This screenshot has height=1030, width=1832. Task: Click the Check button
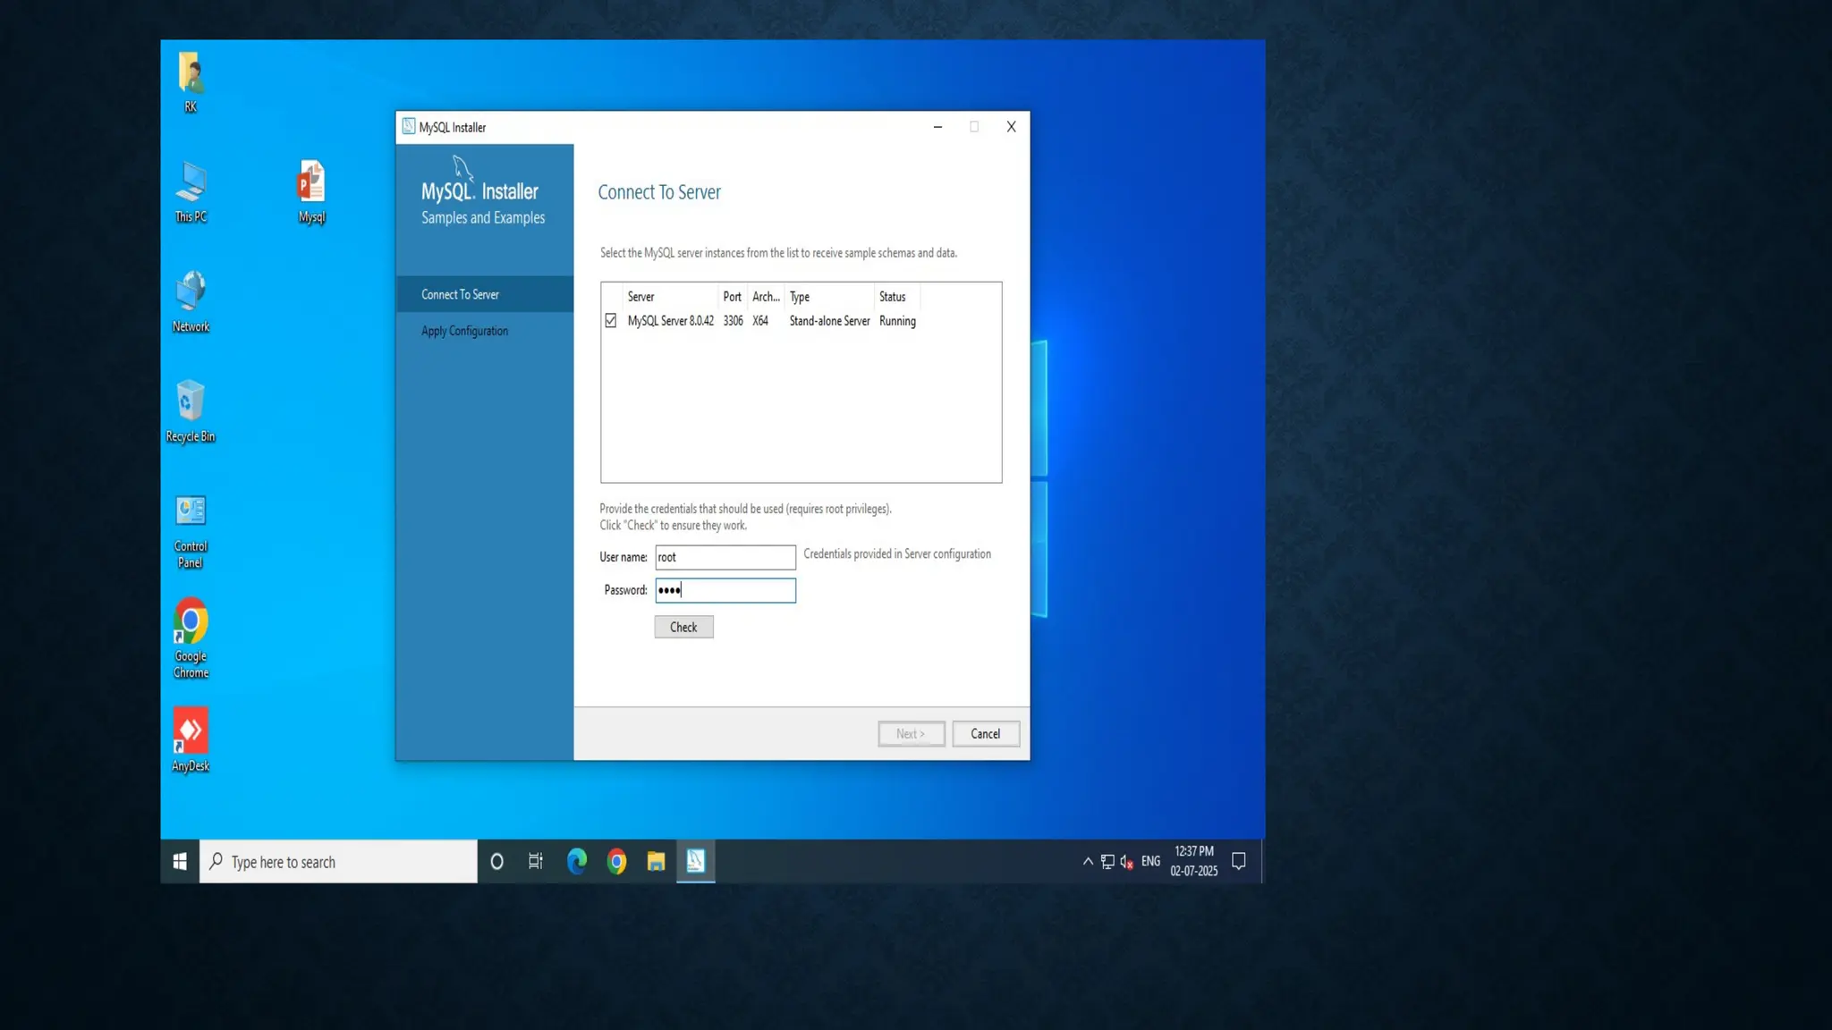pos(683,627)
